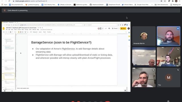Screen dimensions: 182x102
Task: Click the Present button in Slides
Action: tap(115, 28)
